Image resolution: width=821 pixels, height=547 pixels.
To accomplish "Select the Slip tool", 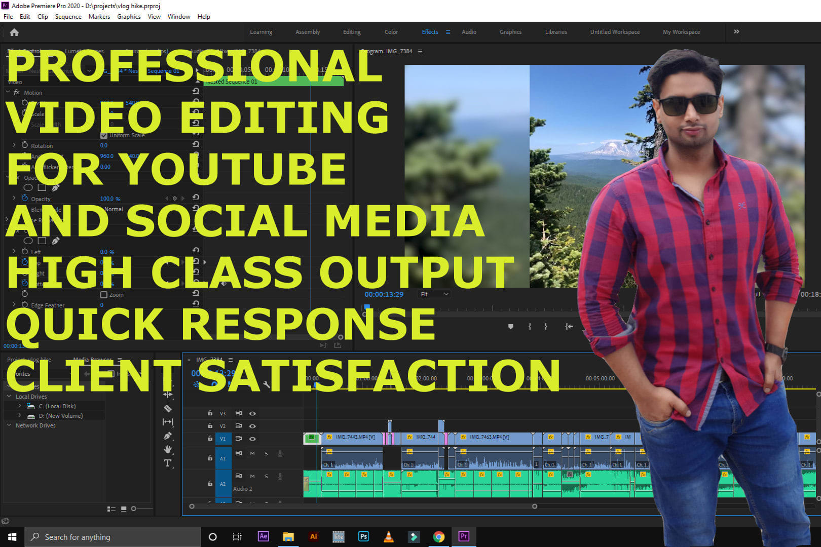I will pyautogui.click(x=168, y=422).
